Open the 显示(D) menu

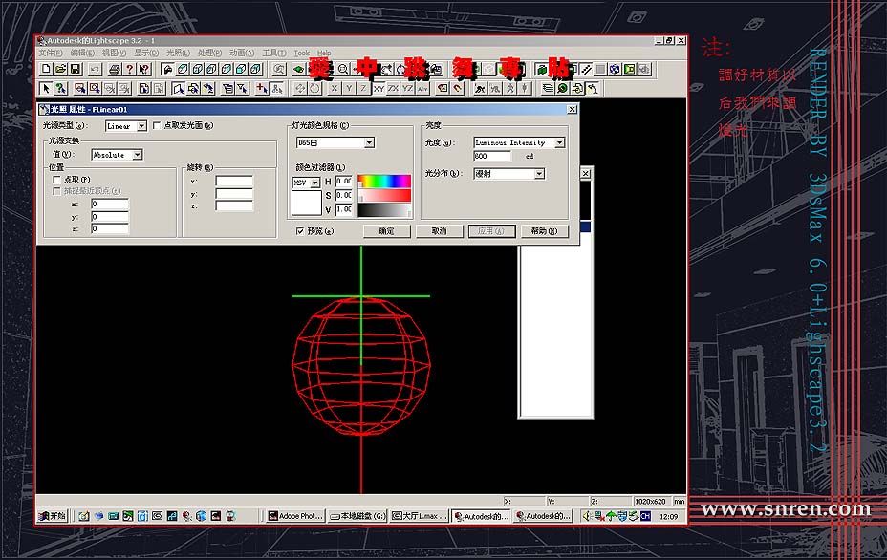[x=146, y=53]
